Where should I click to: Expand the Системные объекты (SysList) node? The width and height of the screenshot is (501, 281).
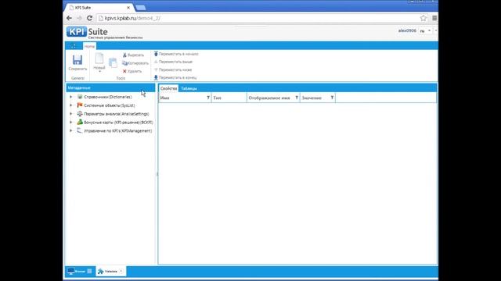click(x=71, y=105)
